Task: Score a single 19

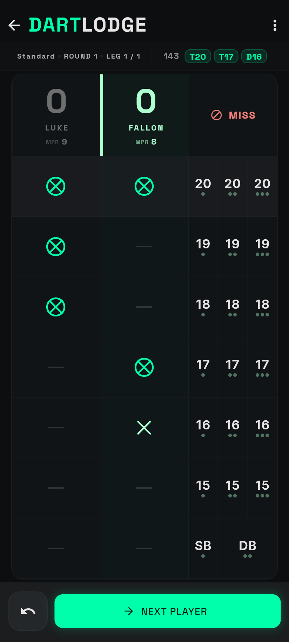Action: point(203,247)
